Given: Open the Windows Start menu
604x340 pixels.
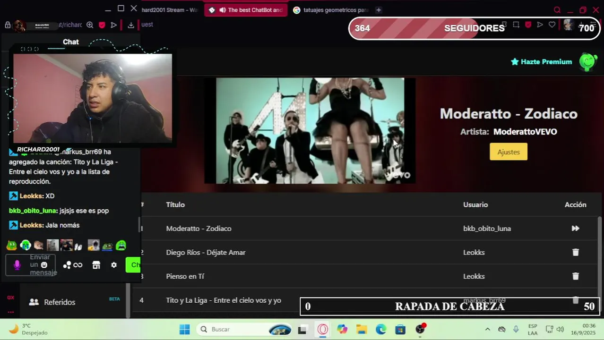Looking at the screenshot, I should [x=184, y=329].
